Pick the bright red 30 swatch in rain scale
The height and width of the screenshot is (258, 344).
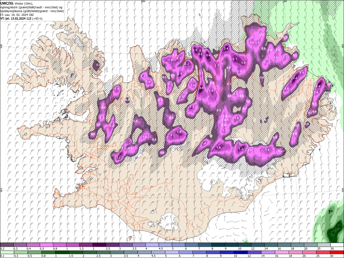pos(337,252)
